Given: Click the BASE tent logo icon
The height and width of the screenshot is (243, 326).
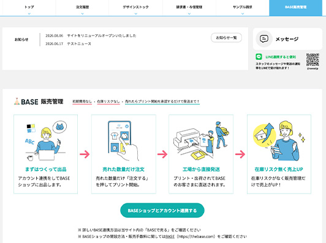Looking at the screenshot, I should tap(17, 101).
